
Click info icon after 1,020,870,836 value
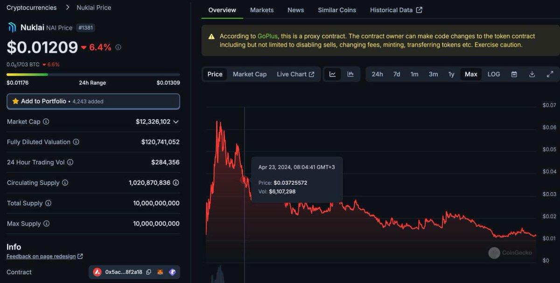[176, 183]
